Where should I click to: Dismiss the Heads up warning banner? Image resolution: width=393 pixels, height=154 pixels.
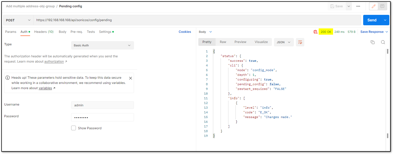[x=131, y=78]
